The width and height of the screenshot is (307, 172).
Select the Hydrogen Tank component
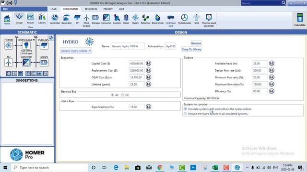coord(171,20)
